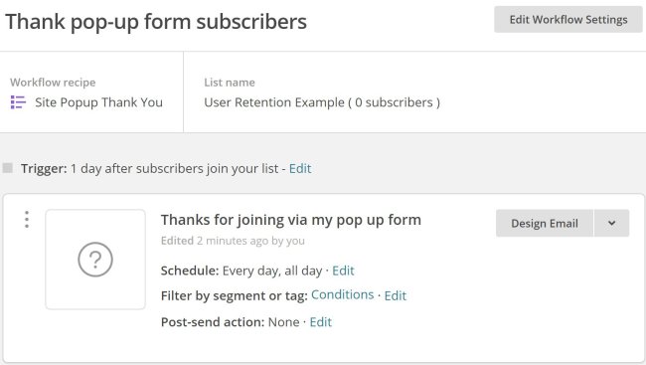Click the email title Thanks for joining
The height and width of the screenshot is (365, 646).
[291, 220]
